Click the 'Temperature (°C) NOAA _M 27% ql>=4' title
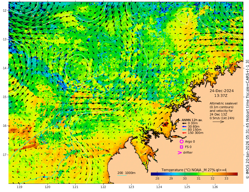 point(194,170)
